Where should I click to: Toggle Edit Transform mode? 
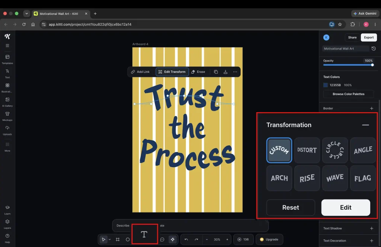click(x=172, y=72)
